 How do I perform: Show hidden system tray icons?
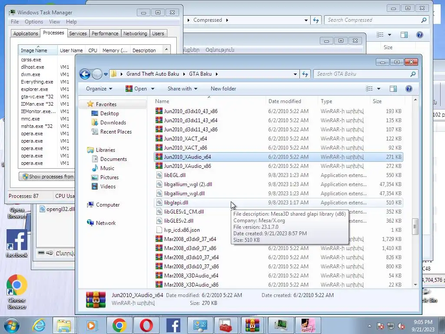(369, 326)
